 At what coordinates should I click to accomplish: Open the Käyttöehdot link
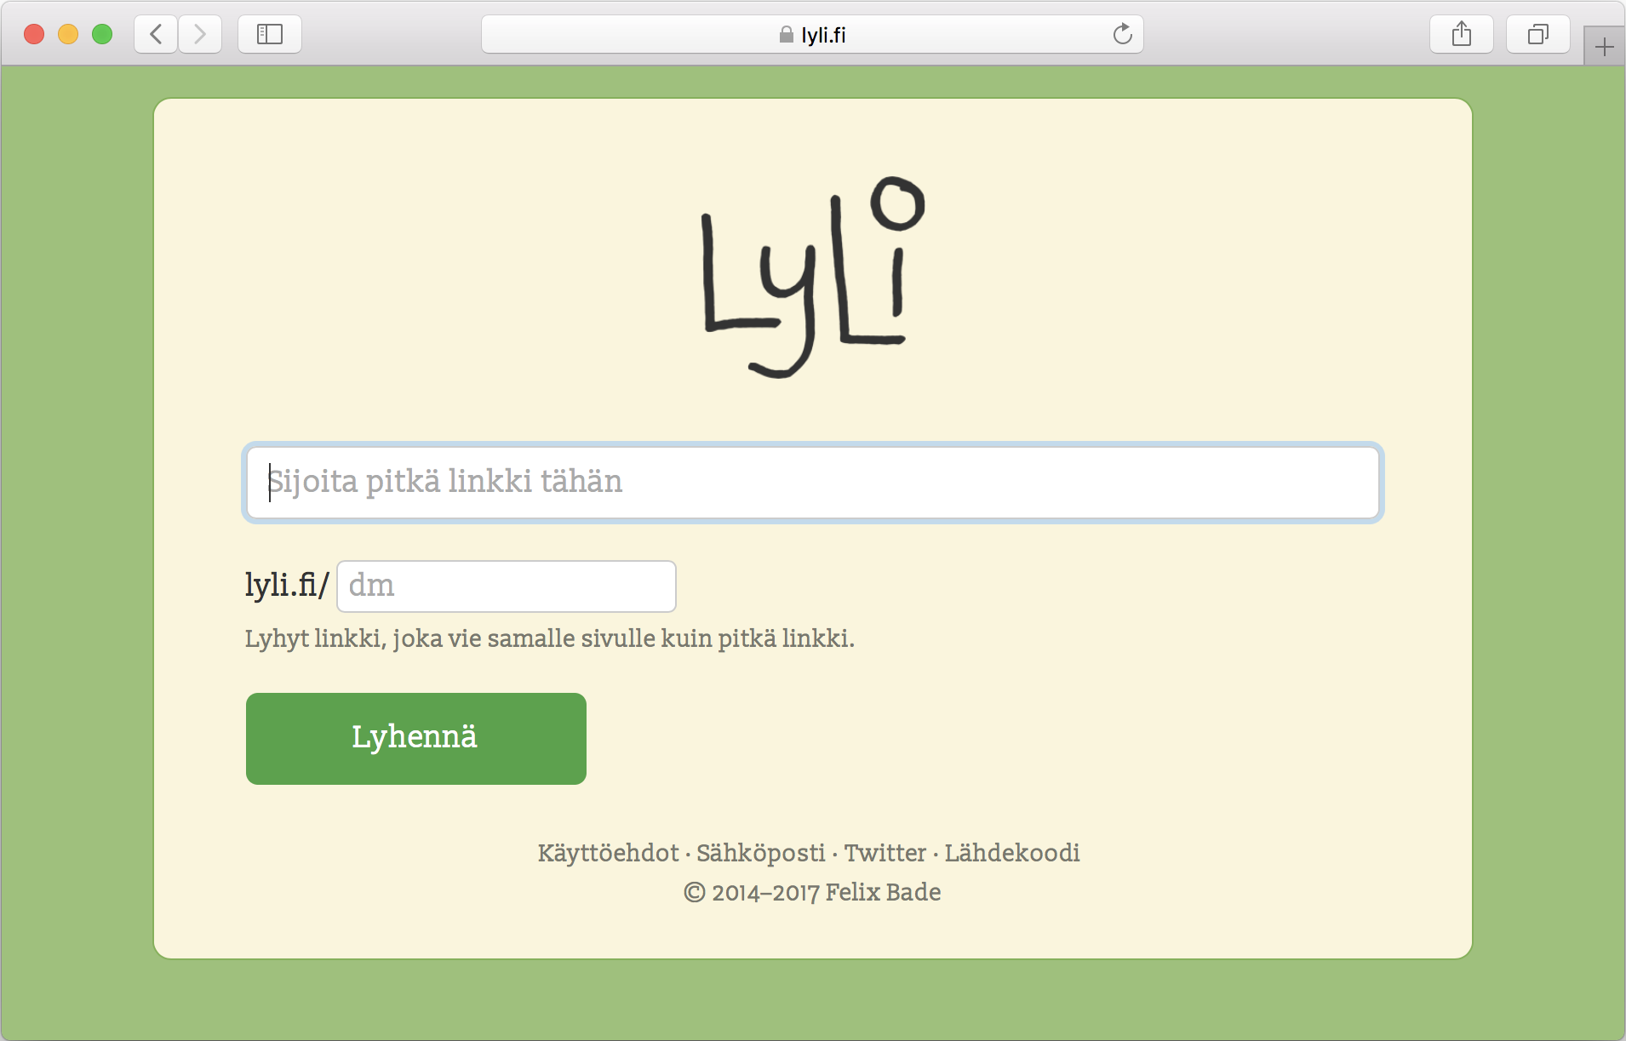[x=608, y=853]
